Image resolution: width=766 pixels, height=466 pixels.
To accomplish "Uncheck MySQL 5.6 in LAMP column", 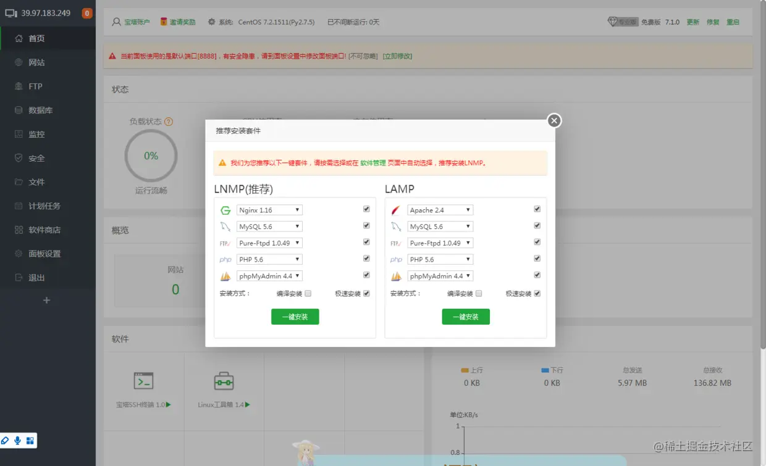I will (x=537, y=226).
